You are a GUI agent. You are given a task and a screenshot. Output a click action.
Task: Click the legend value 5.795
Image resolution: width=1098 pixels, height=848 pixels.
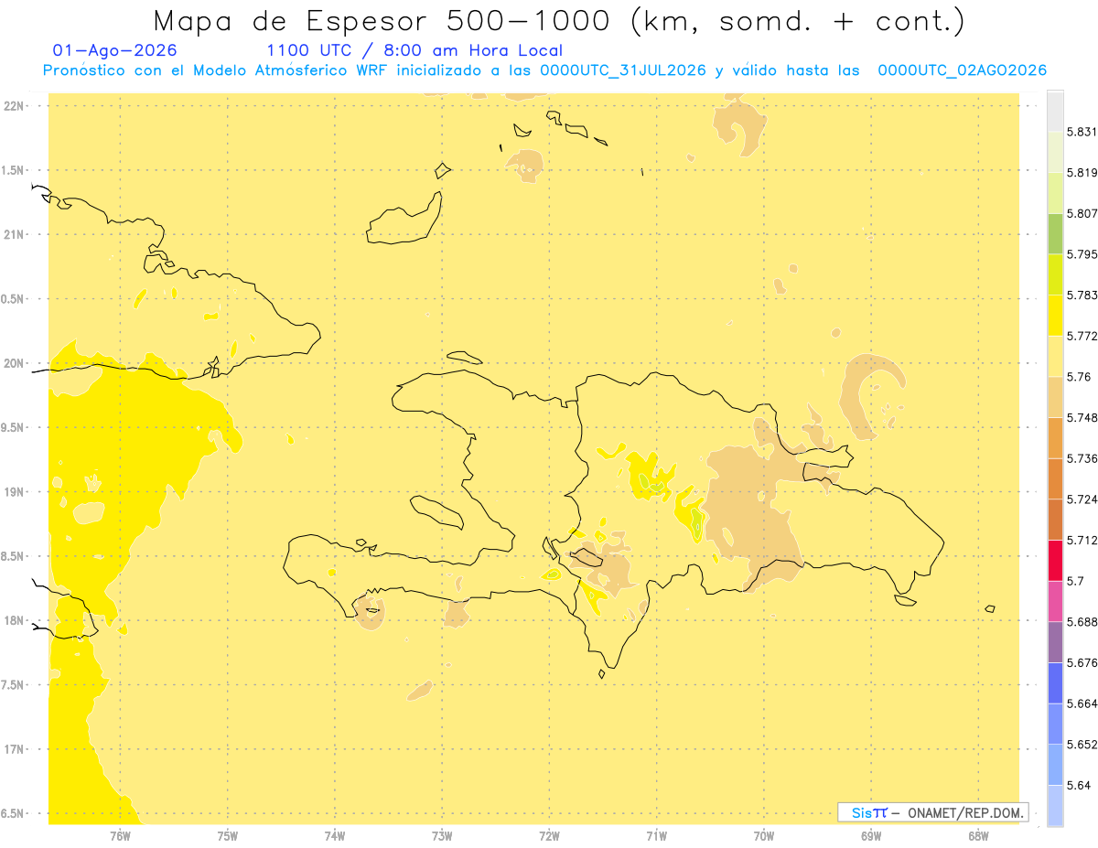click(1082, 254)
